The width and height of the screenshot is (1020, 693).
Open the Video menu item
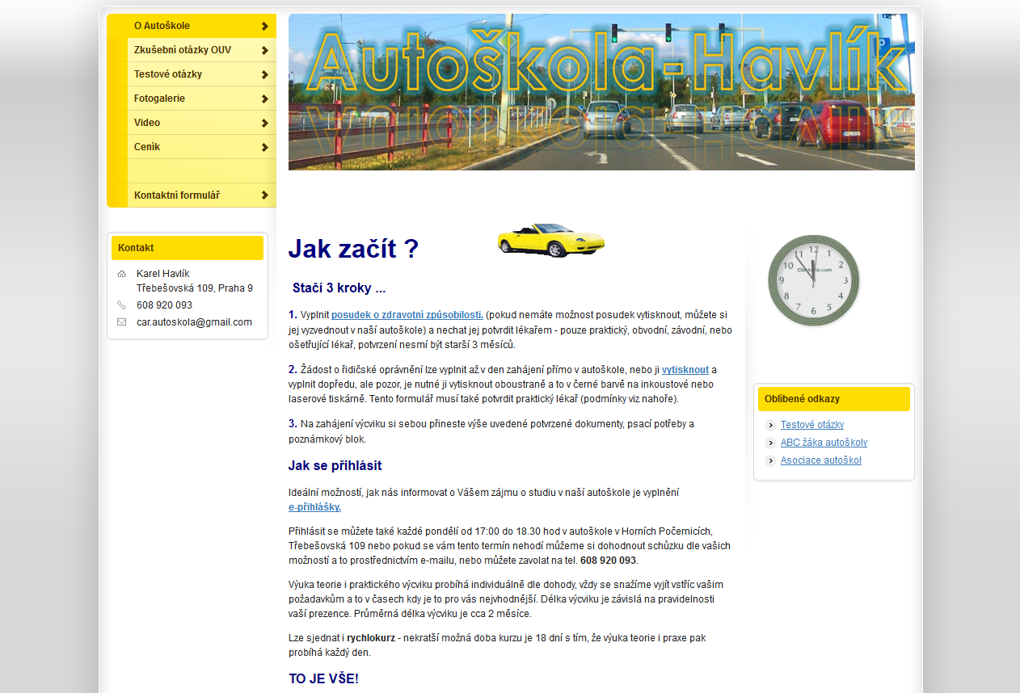click(x=147, y=123)
